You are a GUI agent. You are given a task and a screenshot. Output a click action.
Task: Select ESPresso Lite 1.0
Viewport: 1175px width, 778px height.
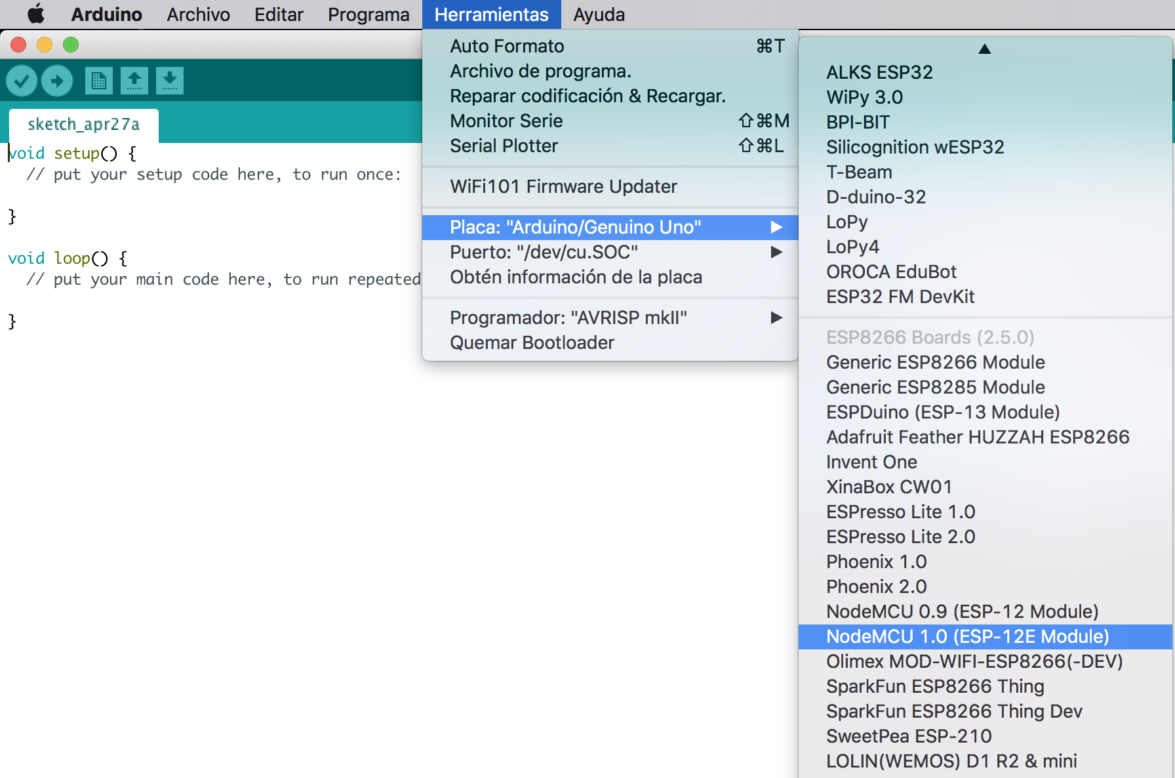[x=986, y=512]
